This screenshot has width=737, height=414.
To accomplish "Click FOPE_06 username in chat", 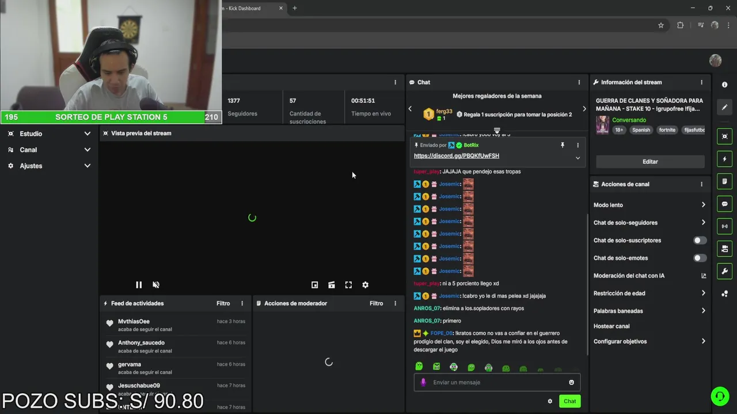I will [441, 333].
